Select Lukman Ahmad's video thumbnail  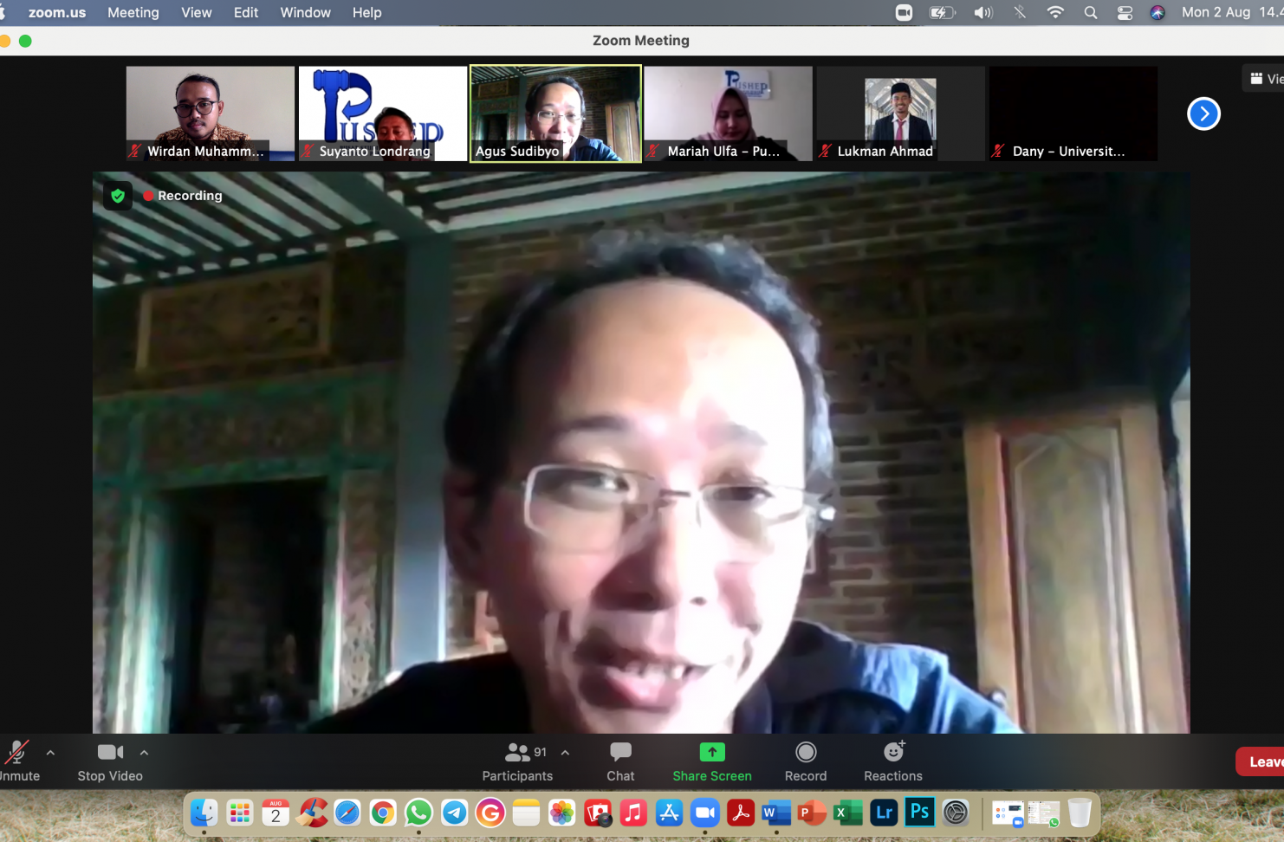pos(900,113)
